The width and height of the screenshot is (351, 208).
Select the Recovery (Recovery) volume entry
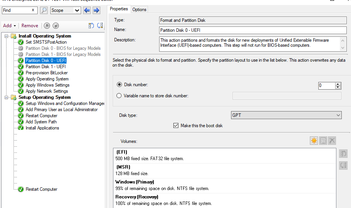click(x=225, y=200)
